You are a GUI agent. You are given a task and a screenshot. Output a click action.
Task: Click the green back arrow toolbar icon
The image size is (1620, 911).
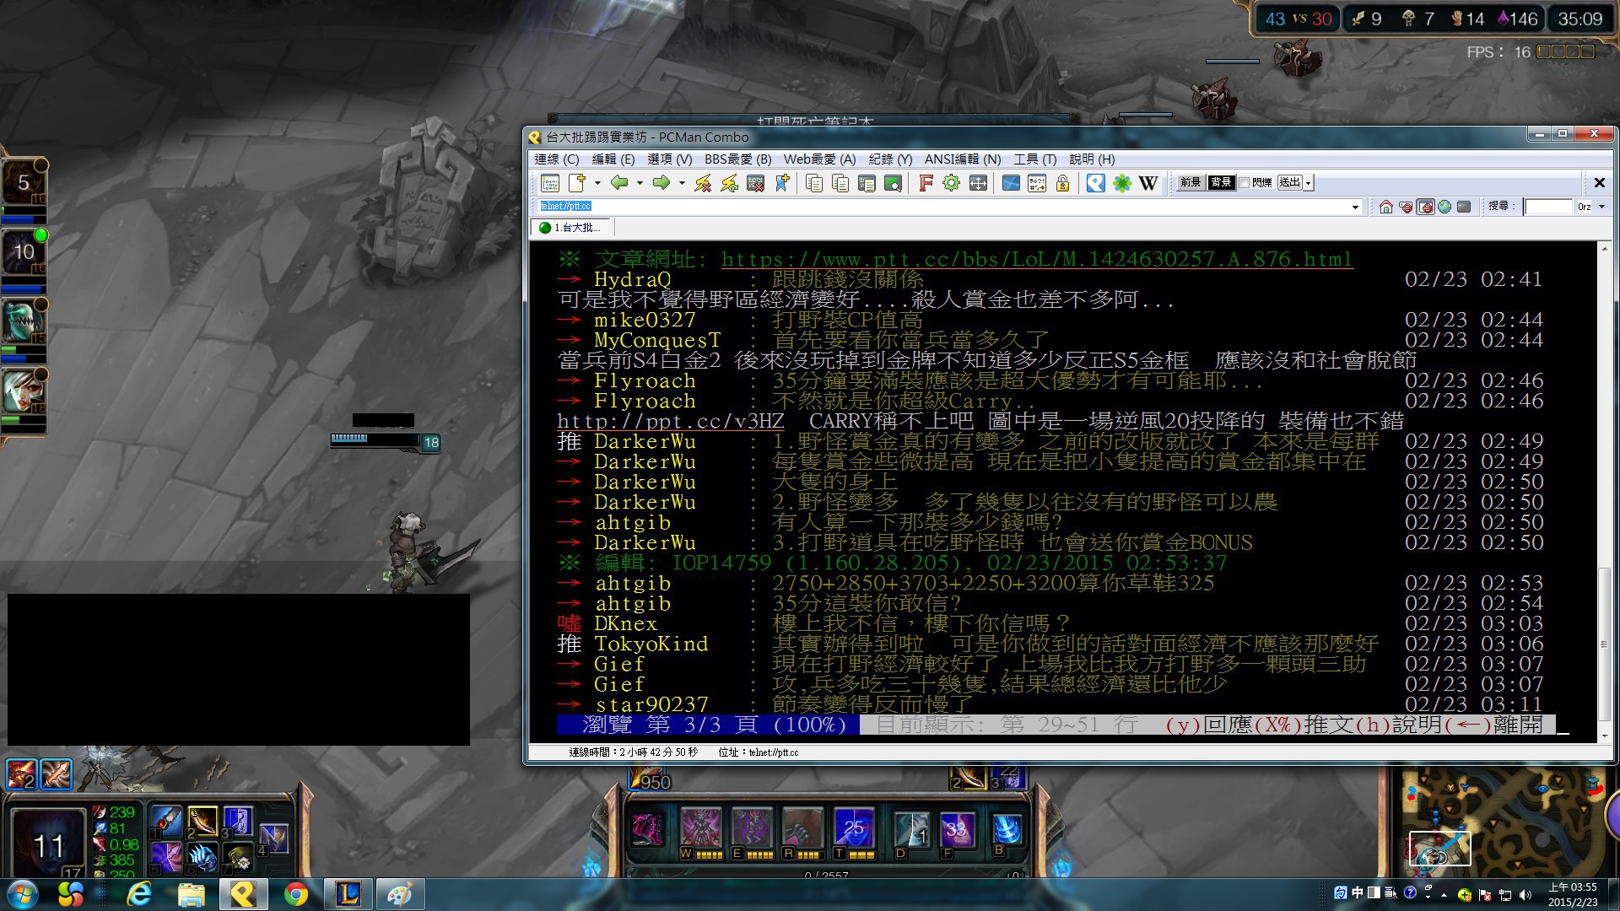[619, 183]
